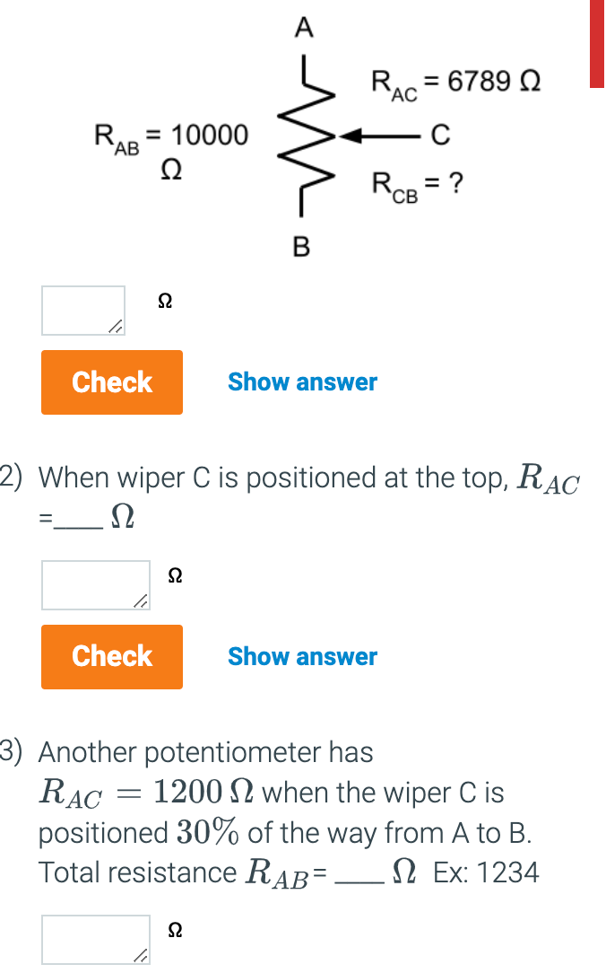Click terminal label B in the diagram
Viewport: 606px width, 973px height.
pyautogui.click(x=302, y=244)
